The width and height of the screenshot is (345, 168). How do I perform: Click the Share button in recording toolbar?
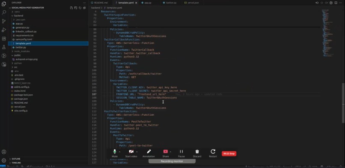point(166,153)
